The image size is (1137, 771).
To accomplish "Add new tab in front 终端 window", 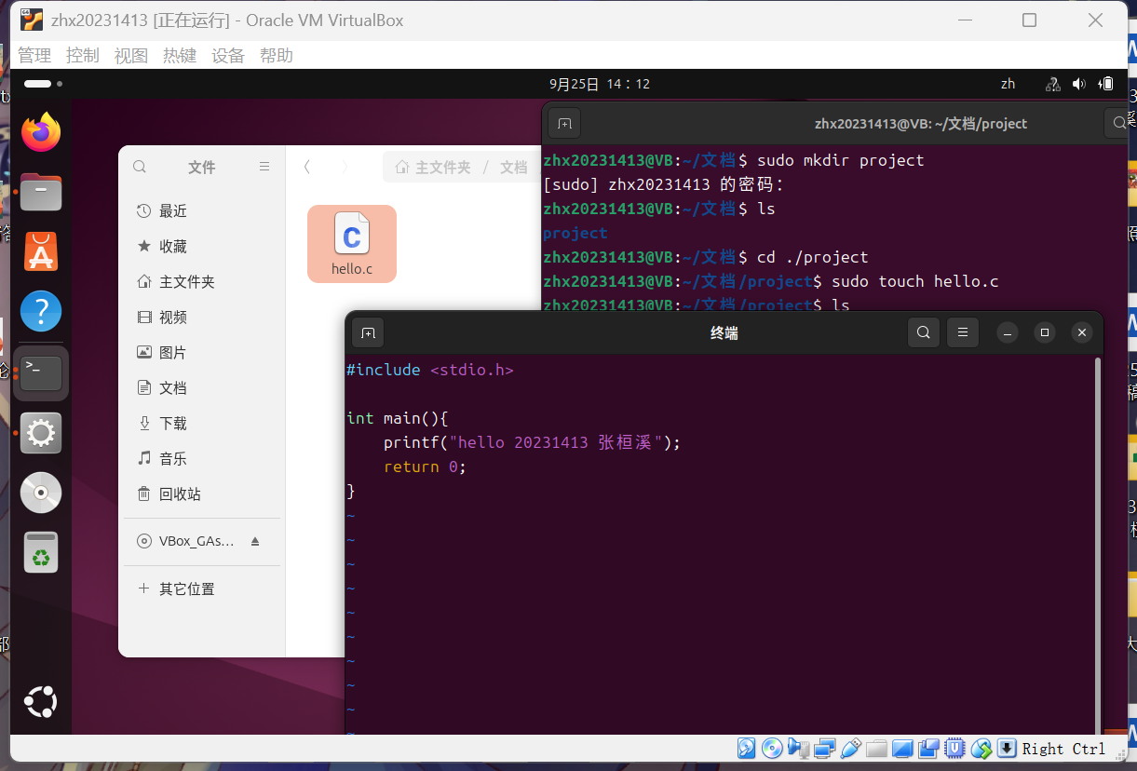I will tap(368, 332).
